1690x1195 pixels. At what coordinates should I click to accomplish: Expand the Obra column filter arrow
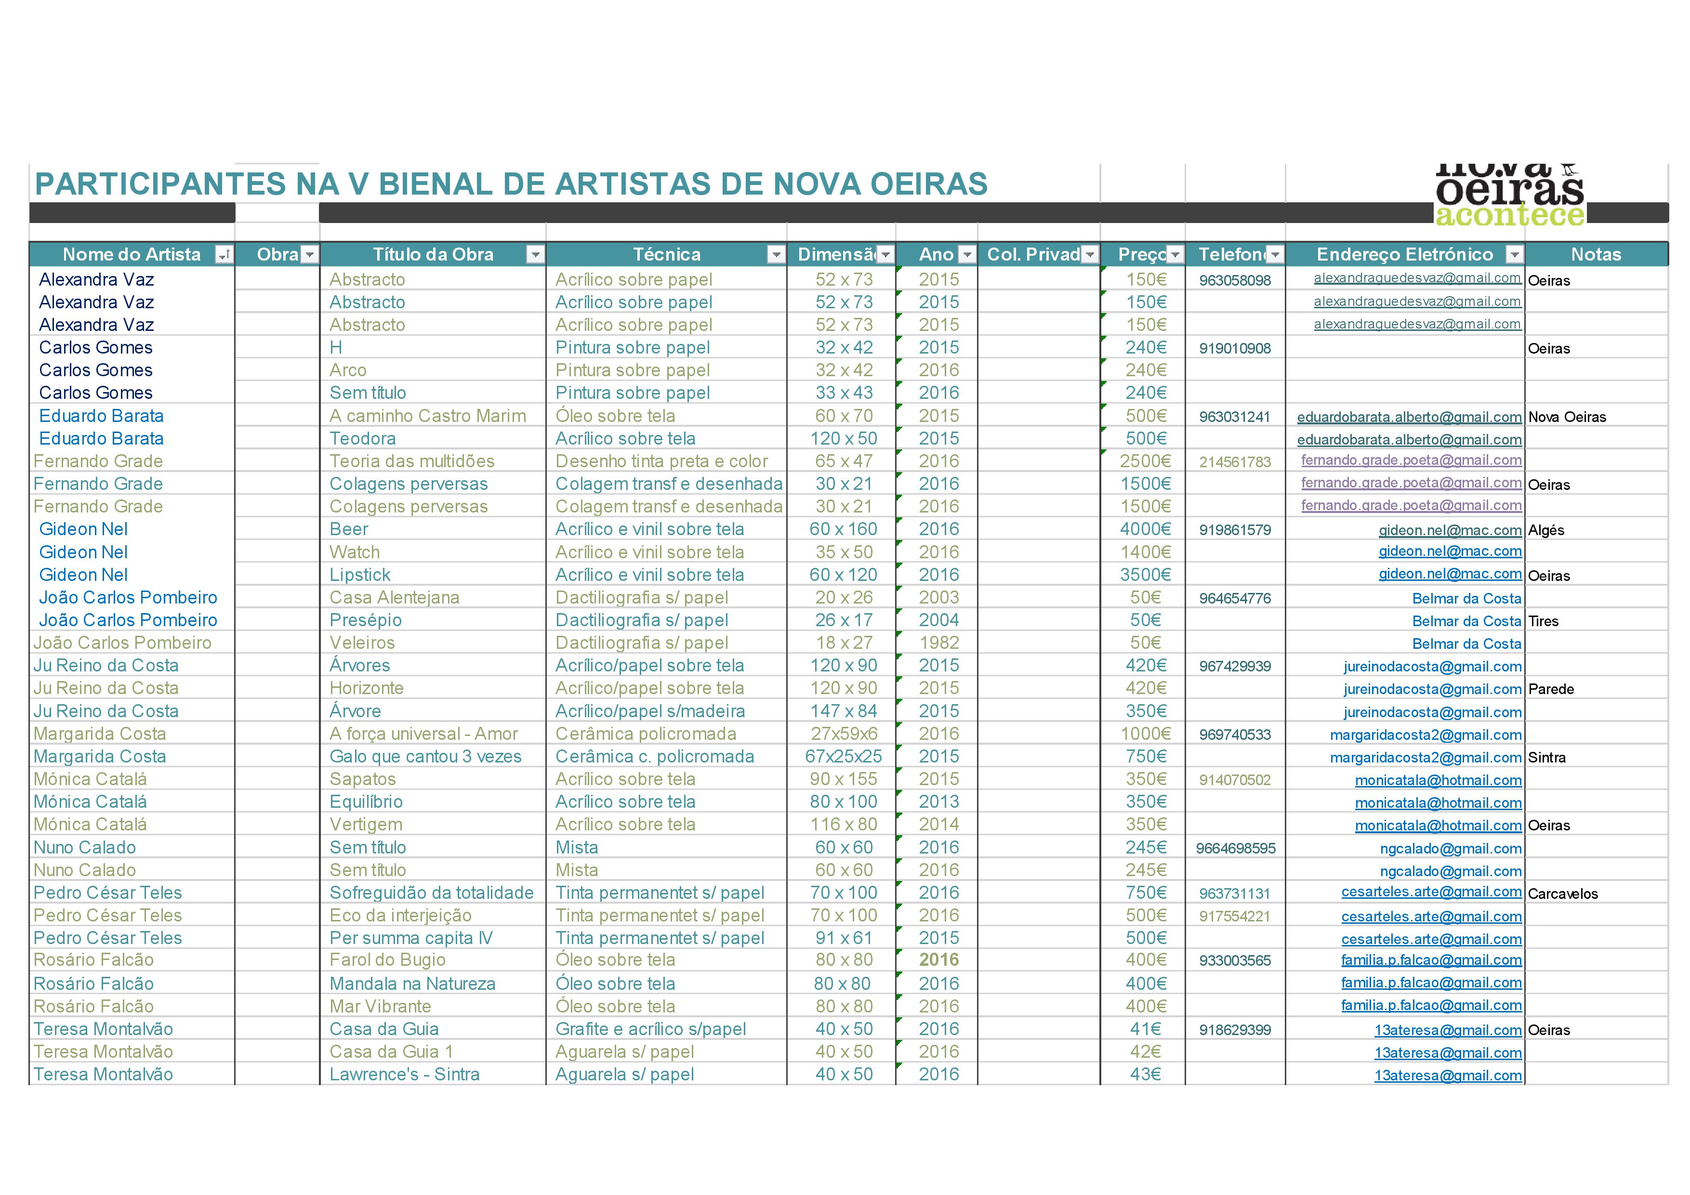[x=310, y=255]
